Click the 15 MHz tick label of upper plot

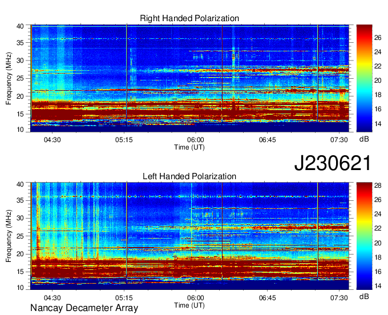click(20, 114)
